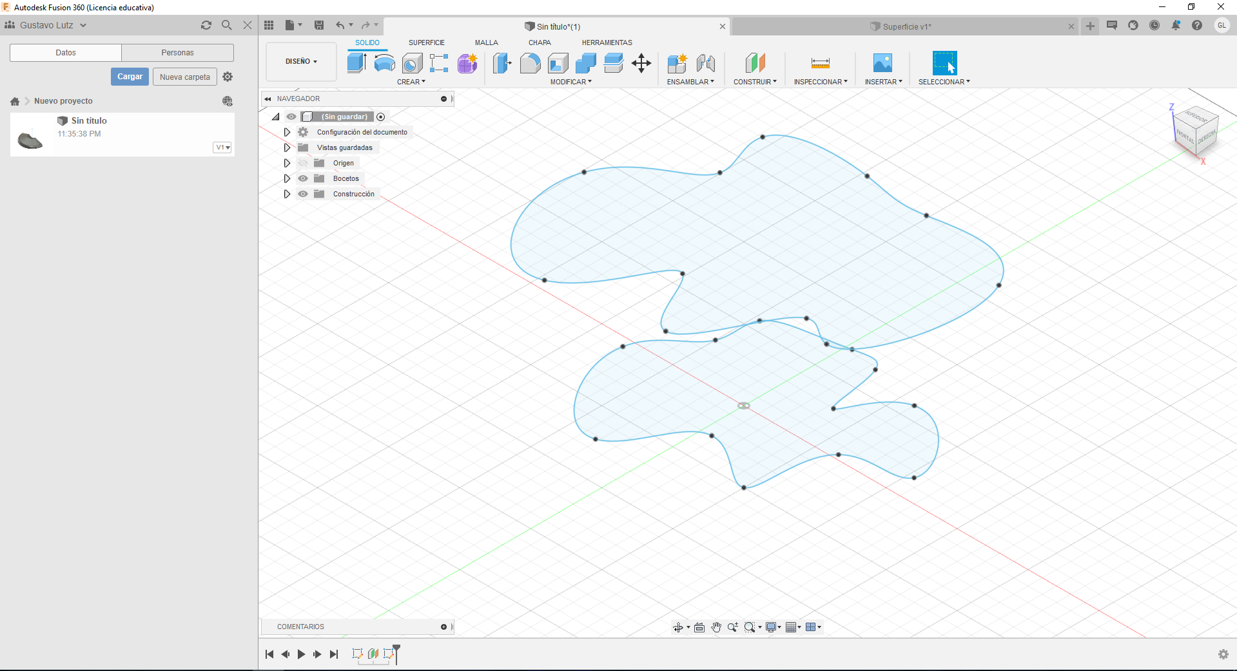
Task: Jump to the timeline beginning
Action: click(269, 654)
